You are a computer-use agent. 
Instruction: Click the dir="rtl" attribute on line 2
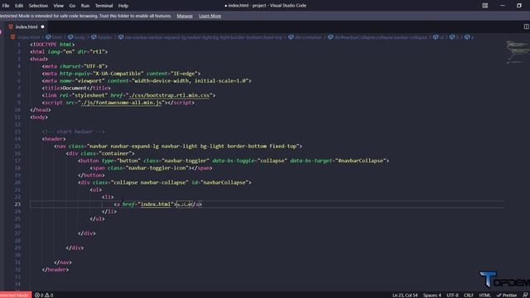click(92, 51)
